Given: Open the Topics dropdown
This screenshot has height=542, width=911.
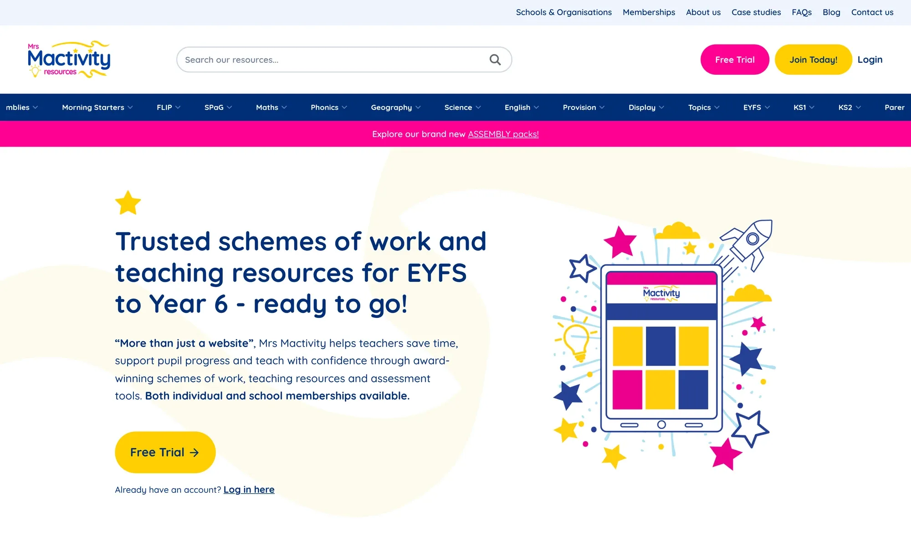Looking at the screenshot, I should [704, 107].
